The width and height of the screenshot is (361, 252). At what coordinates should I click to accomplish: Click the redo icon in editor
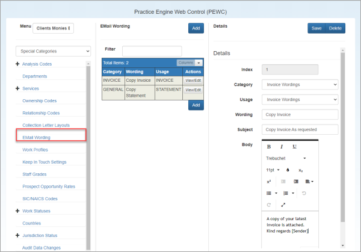point(269,205)
